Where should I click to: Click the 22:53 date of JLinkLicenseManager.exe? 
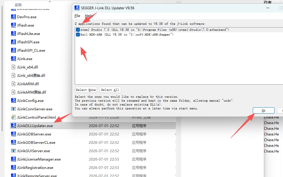click(104, 159)
